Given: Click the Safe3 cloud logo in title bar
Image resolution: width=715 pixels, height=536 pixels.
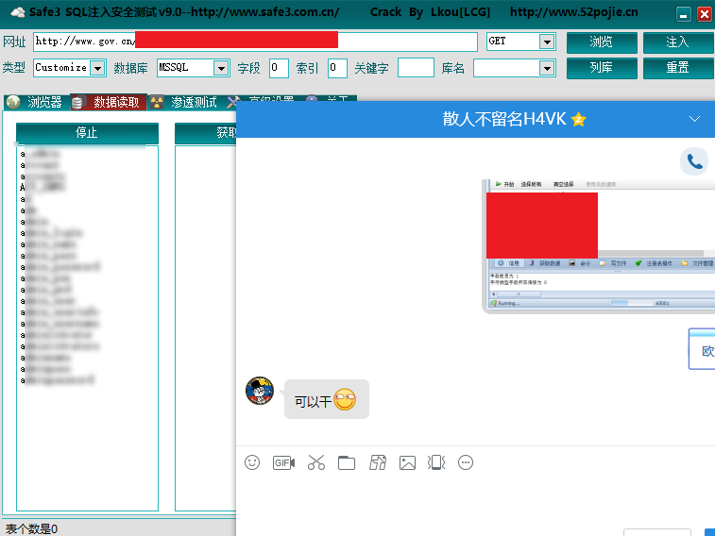Looking at the screenshot, I should click(18, 12).
